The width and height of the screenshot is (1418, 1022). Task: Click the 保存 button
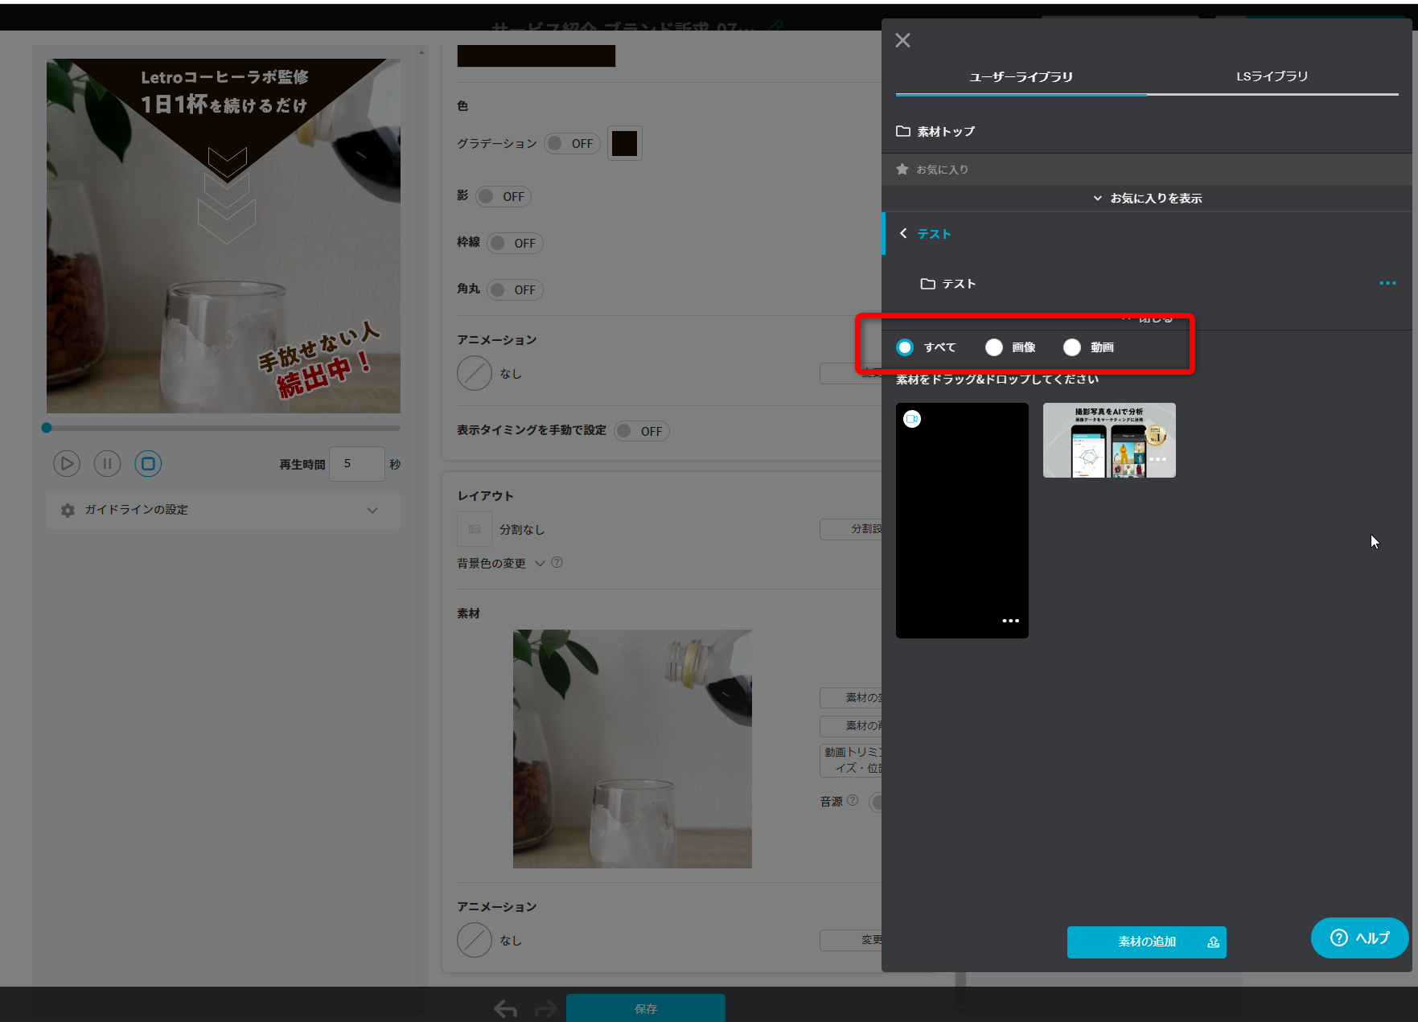point(646,1008)
